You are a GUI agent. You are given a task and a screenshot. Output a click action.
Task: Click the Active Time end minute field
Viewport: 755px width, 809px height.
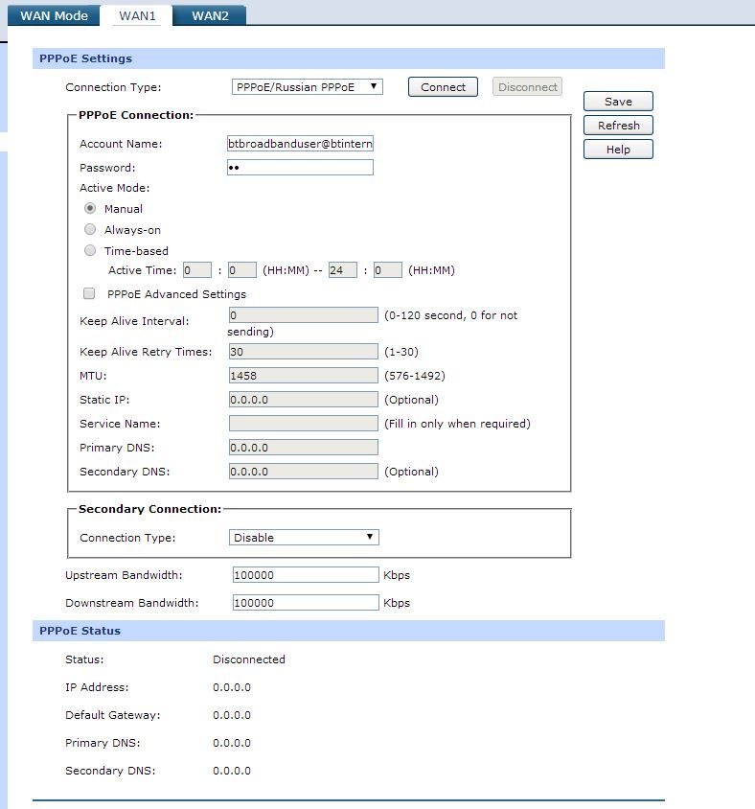tap(388, 270)
